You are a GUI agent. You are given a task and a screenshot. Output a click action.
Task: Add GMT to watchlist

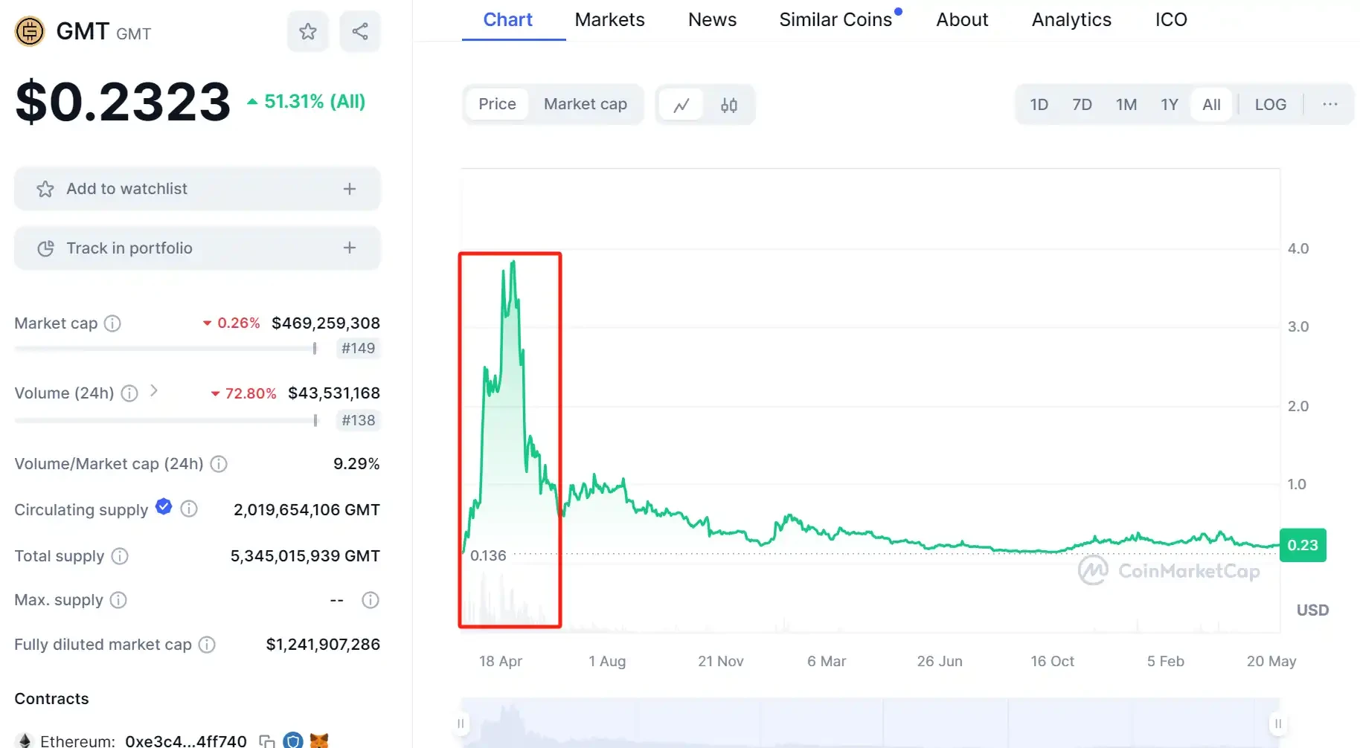pyautogui.click(x=196, y=189)
